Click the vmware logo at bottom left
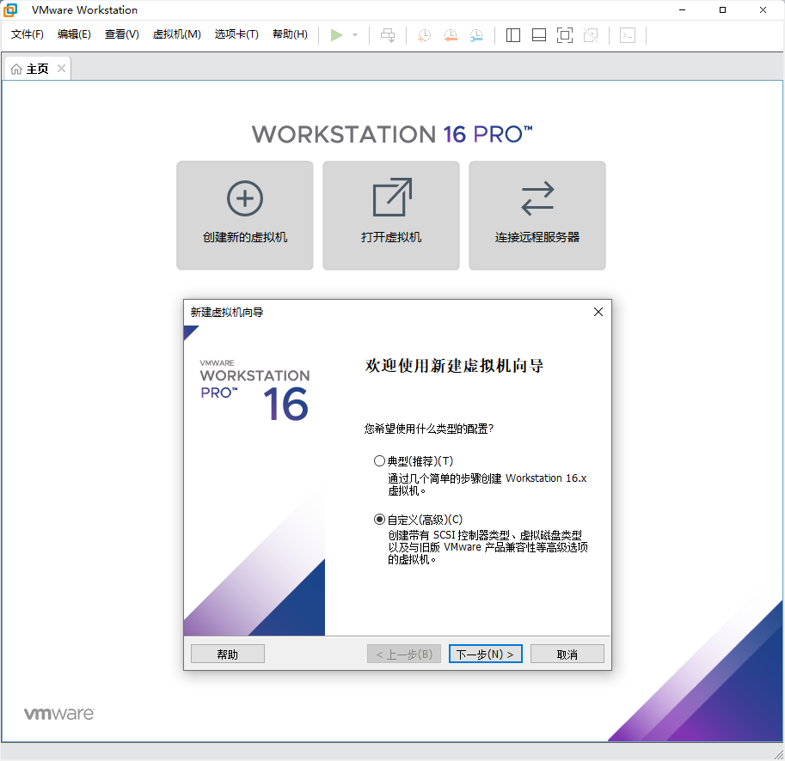 59,714
